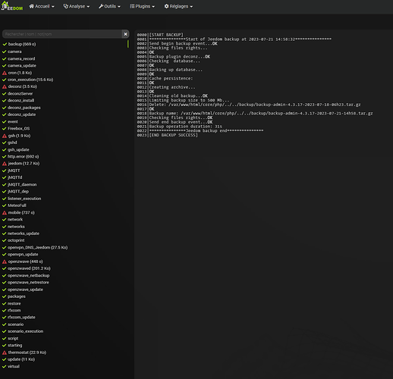Click the warning triangle next to deconz
The height and width of the screenshot is (379, 393).
click(5, 86)
